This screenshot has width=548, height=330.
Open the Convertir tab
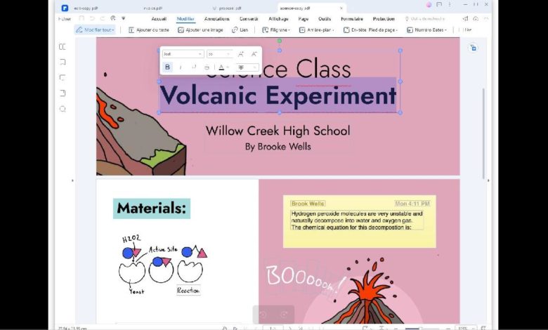pyautogui.click(x=249, y=19)
